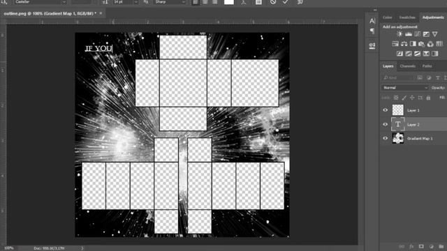This screenshot has width=447, height=251.
Task: Open the Create Warped Text option
Action: [x=244, y=2]
